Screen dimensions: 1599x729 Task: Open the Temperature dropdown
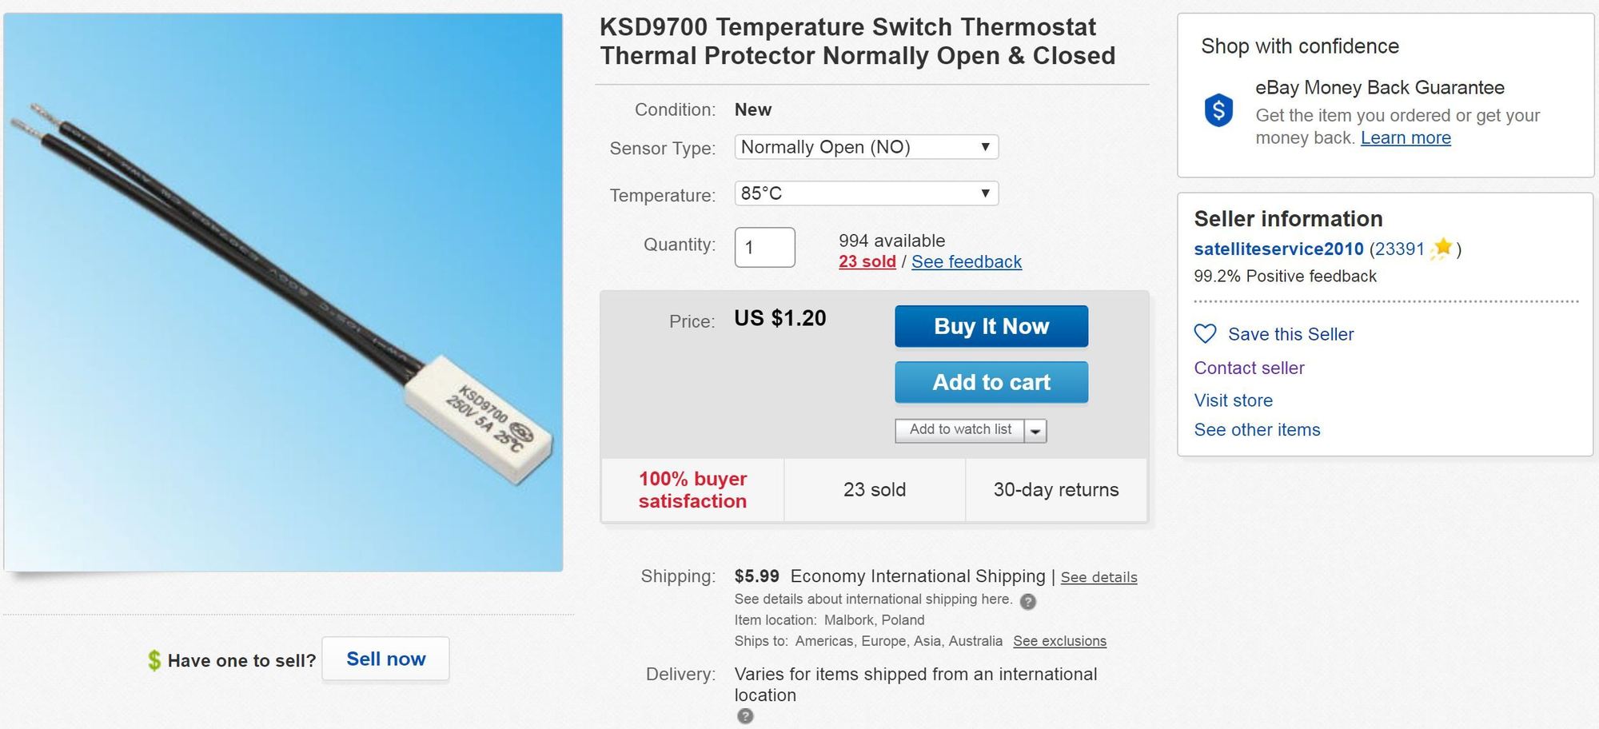coord(866,193)
